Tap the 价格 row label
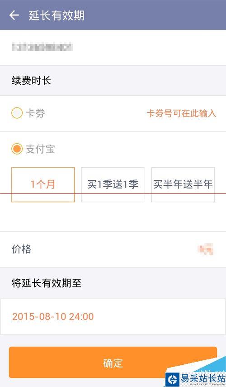The width and height of the screenshot is (226, 387). (x=21, y=249)
